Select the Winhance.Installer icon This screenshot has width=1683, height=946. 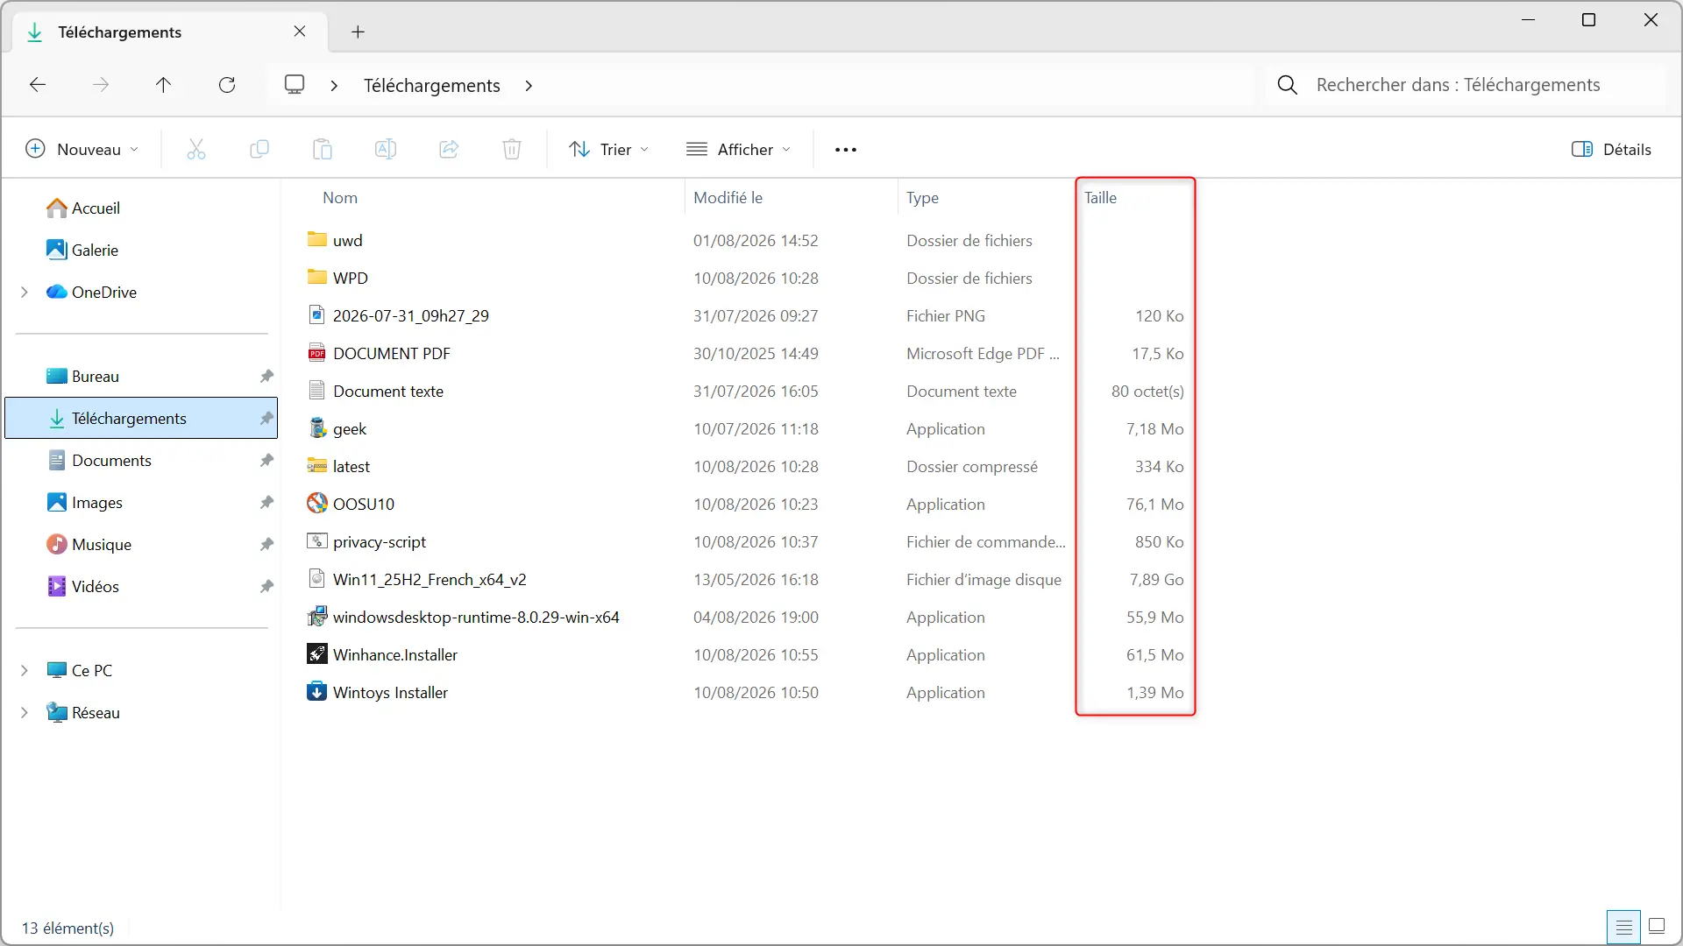click(x=317, y=654)
